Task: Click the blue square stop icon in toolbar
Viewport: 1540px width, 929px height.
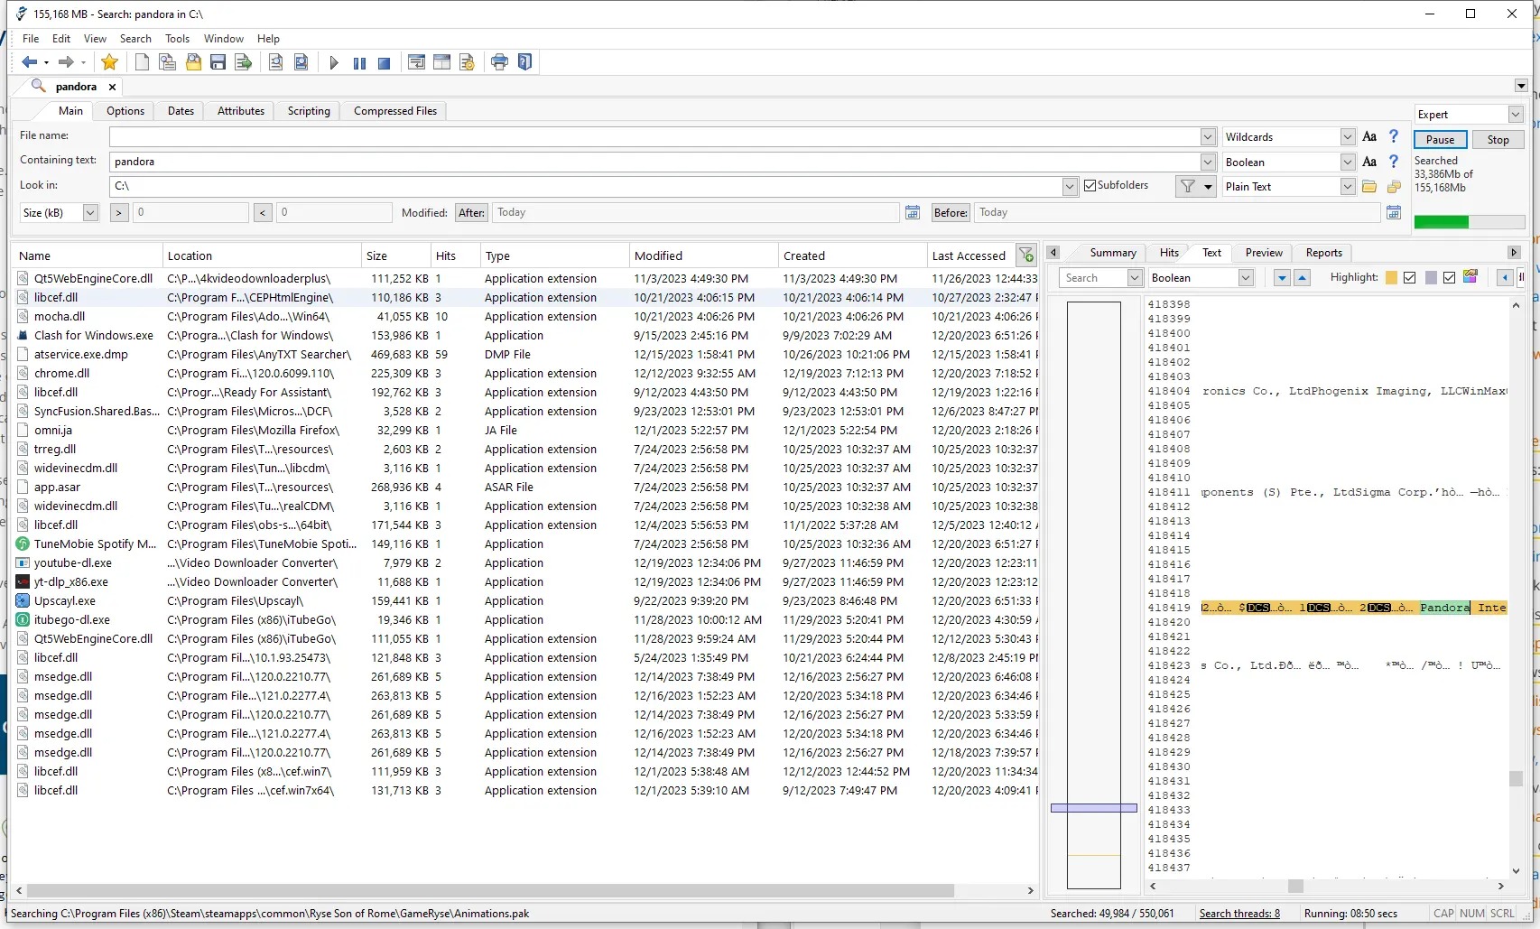Action: point(384,63)
